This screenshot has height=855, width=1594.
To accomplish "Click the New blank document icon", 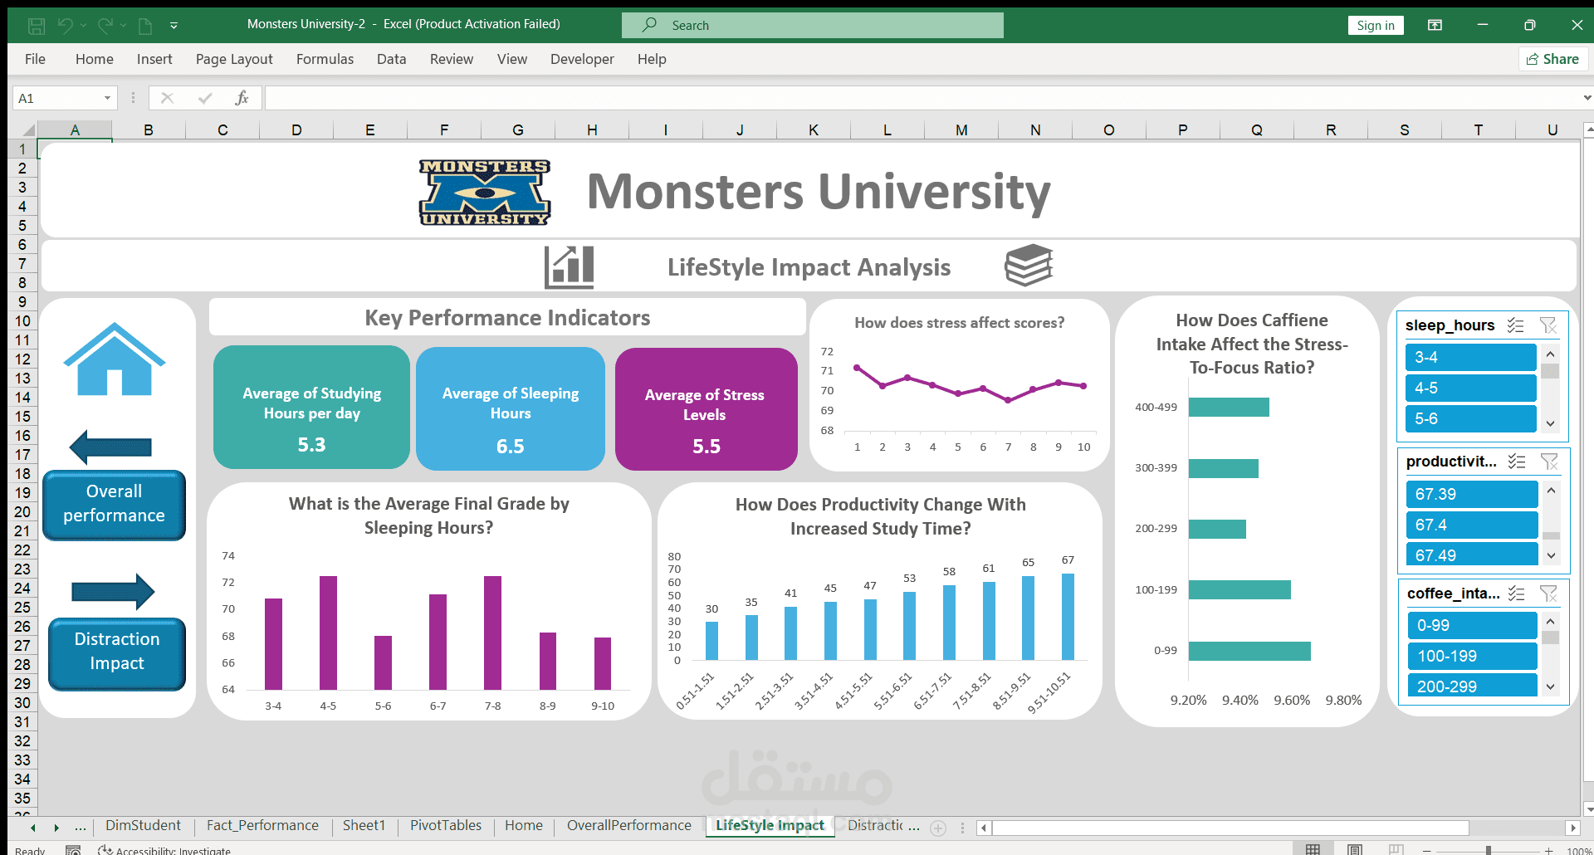I will 145,26.
